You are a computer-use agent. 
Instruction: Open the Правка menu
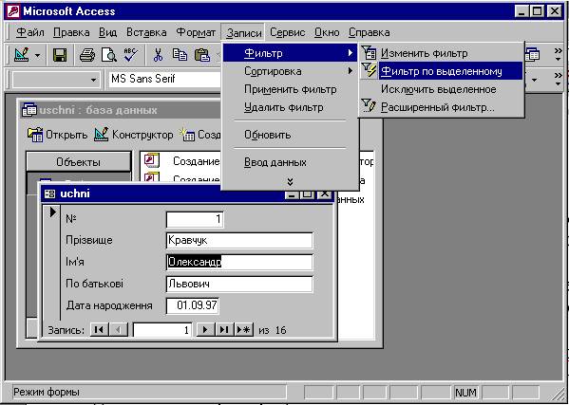71,32
